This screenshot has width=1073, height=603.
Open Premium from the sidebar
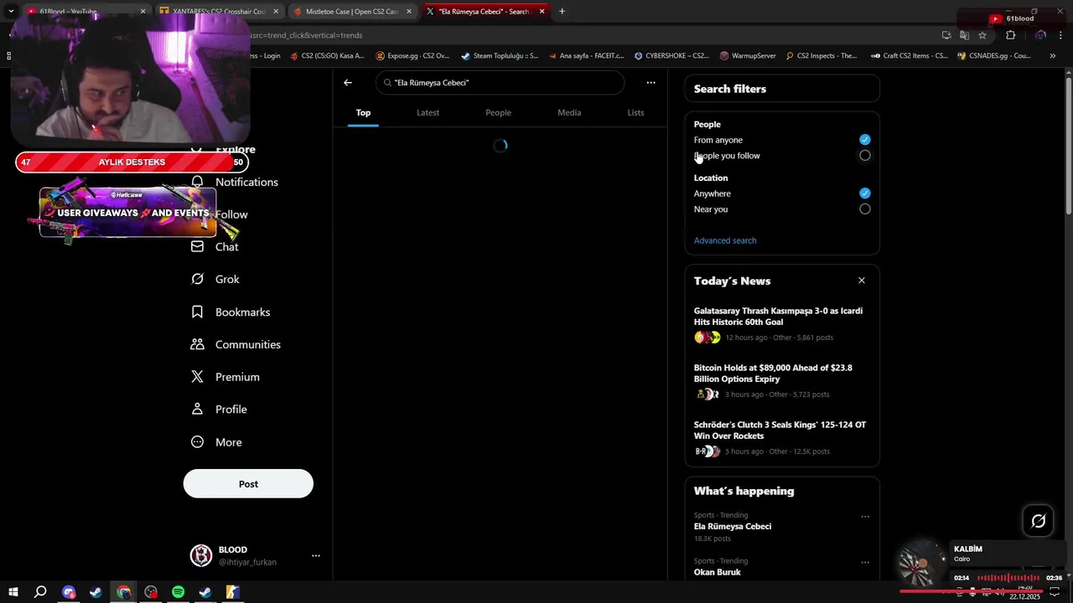pyautogui.click(x=225, y=377)
